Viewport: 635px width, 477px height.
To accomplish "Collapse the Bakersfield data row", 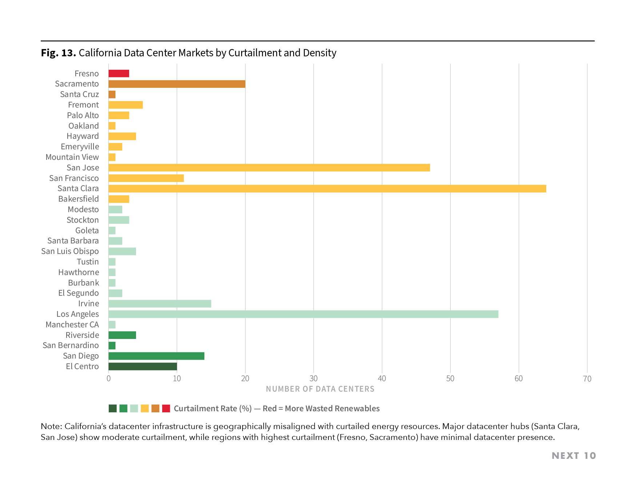I will point(119,199).
